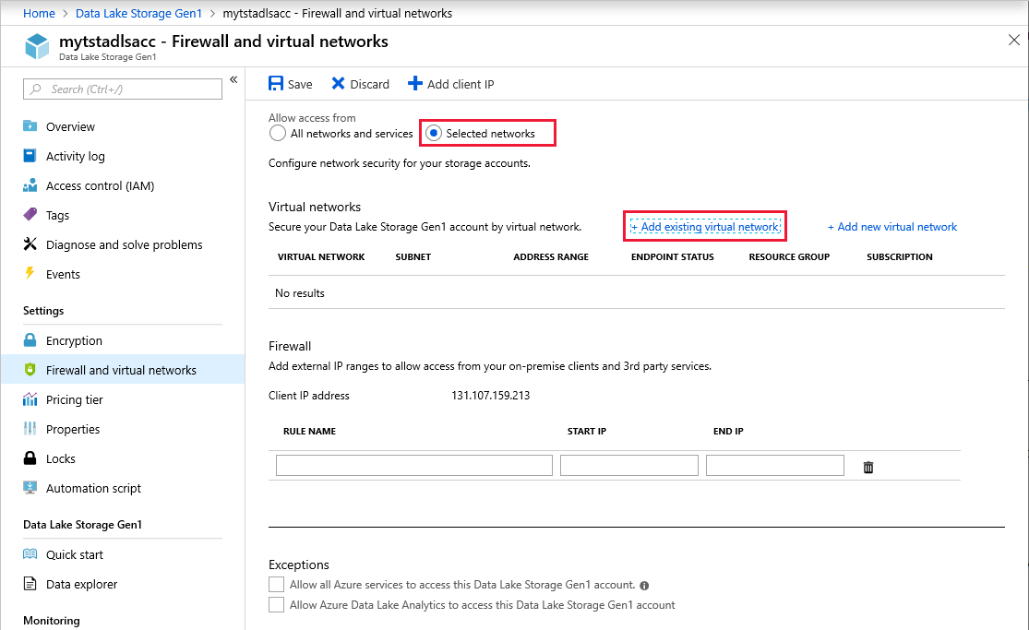Screen dimensions: 1029x630
Task: Open Diagnose and solve problems
Action: (x=124, y=244)
